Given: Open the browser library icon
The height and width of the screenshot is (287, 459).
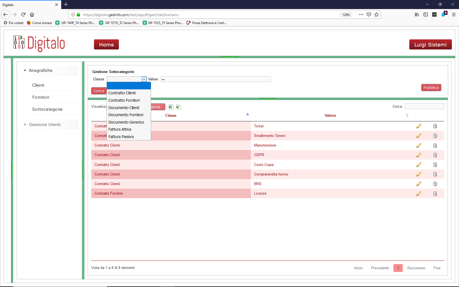Looking at the screenshot, I should pos(417,14).
